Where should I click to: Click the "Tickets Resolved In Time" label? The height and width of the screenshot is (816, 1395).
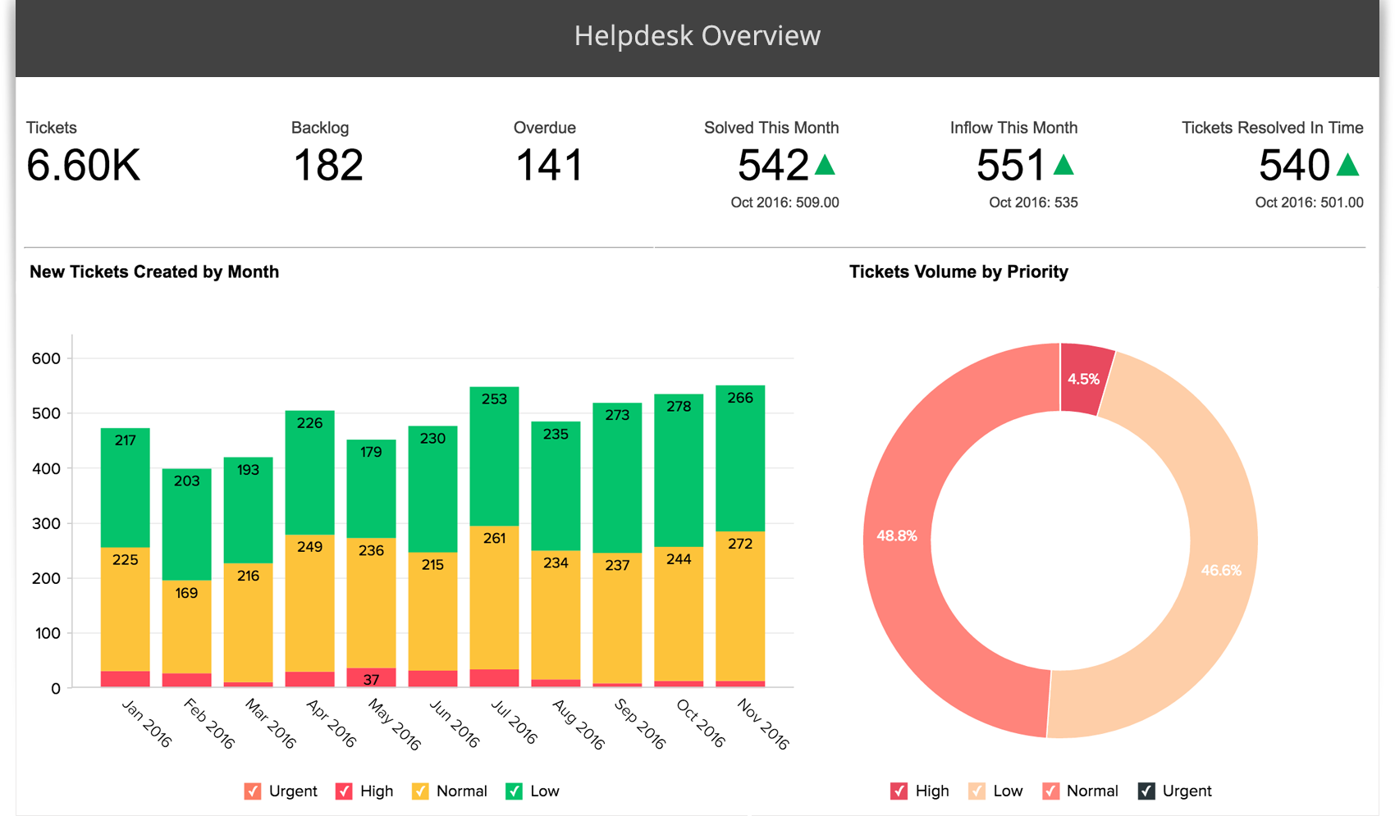click(1272, 128)
